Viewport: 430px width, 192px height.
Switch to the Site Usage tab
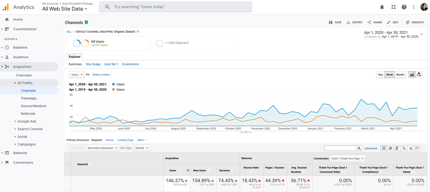pos(93,64)
